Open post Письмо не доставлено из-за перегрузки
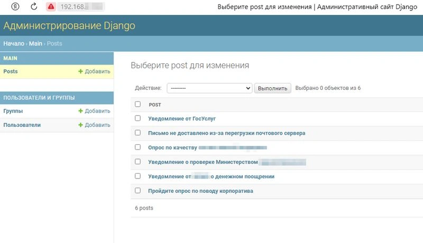423x243 pixels. coord(227,133)
